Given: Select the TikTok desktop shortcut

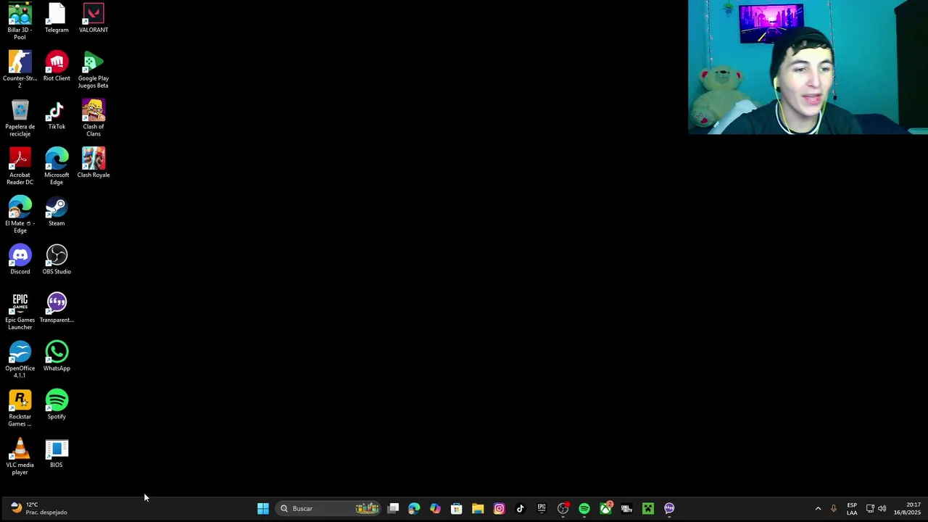Looking at the screenshot, I should pyautogui.click(x=57, y=115).
